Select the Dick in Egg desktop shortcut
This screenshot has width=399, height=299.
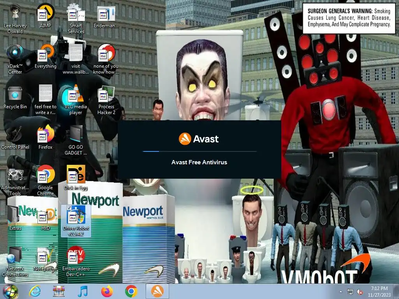point(76,178)
